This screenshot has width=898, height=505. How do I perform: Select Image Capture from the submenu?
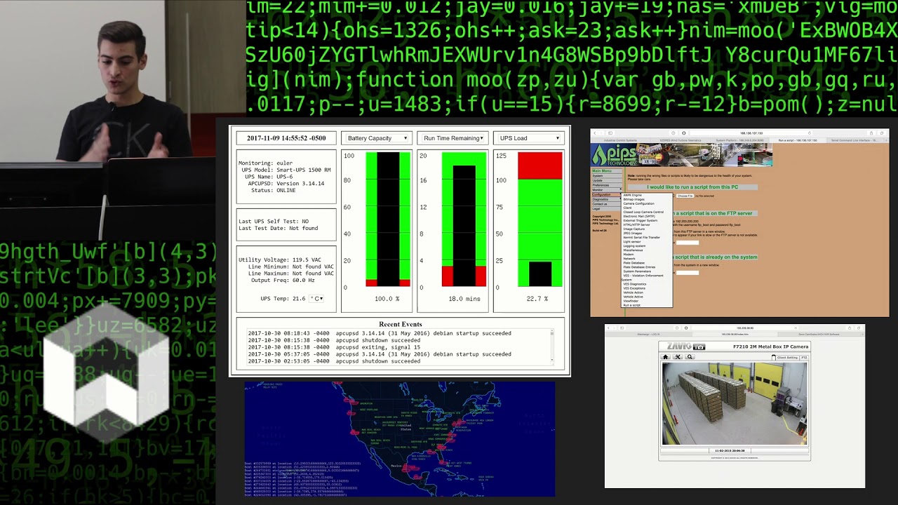click(x=634, y=229)
